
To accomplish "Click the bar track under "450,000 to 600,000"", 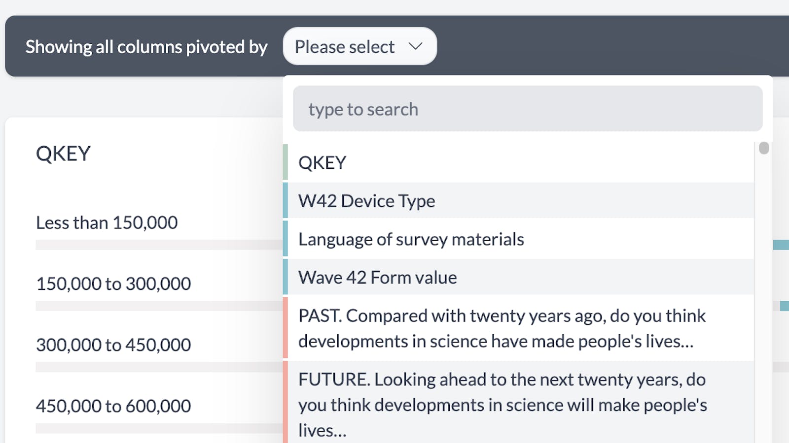I will [158, 428].
